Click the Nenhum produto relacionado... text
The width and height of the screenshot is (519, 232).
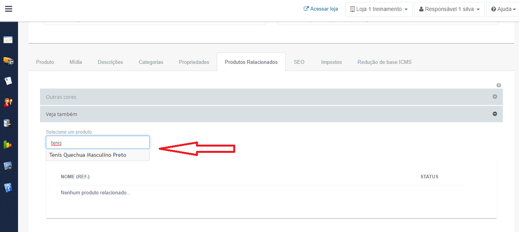coord(96,193)
